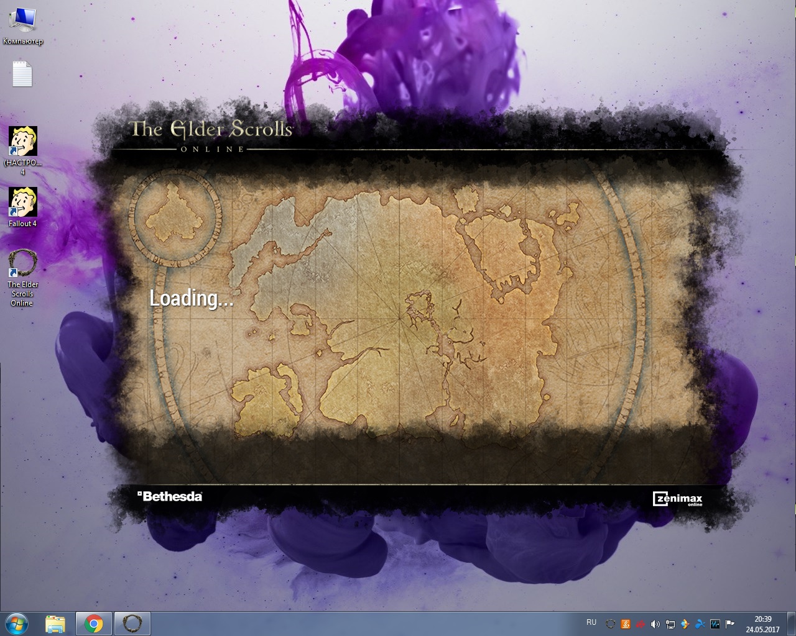Open the waveform monitor tray icon
Image resolution: width=796 pixels, height=636 pixels.
tap(715, 624)
